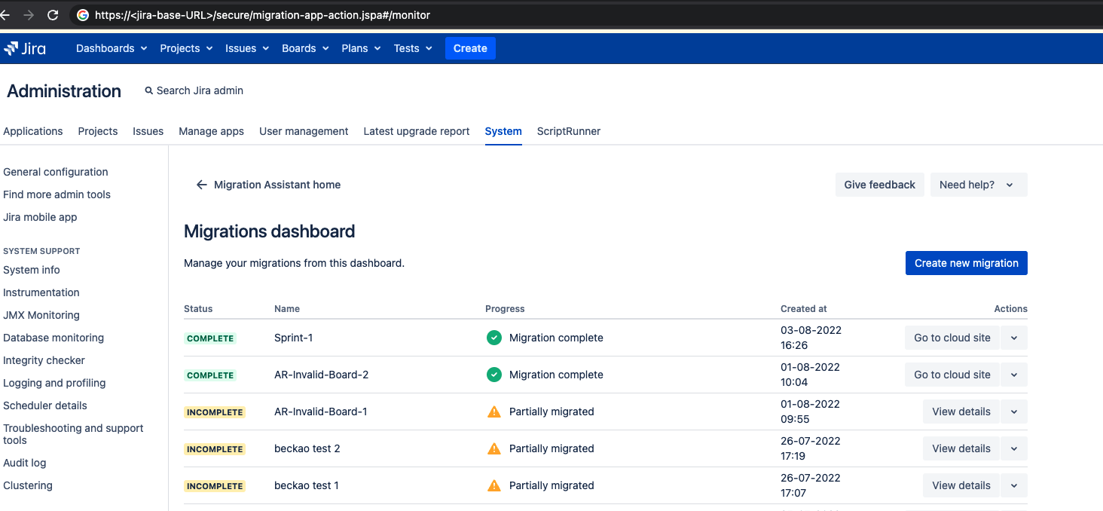The height and width of the screenshot is (511, 1103).
Task: Open Jira mobile app settings
Action: (x=40, y=217)
